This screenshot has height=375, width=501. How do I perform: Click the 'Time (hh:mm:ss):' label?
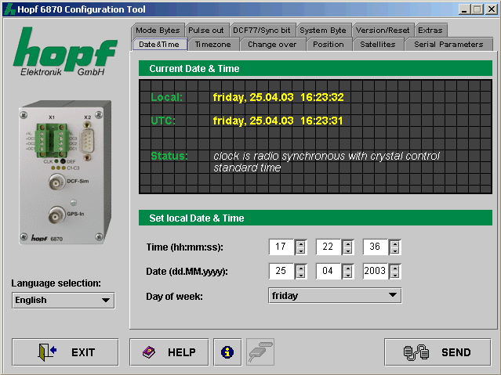tap(185, 247)
